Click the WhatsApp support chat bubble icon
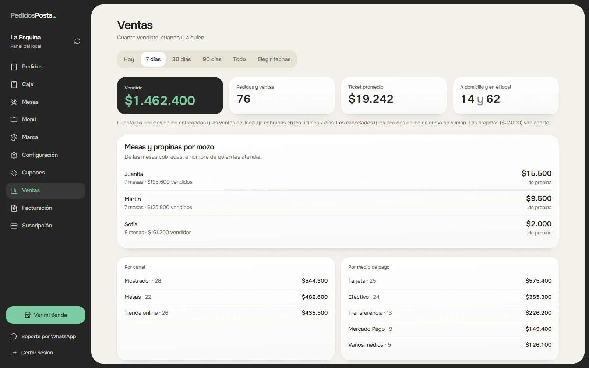This screenshot has width=589, height=368. coord(14,336)
